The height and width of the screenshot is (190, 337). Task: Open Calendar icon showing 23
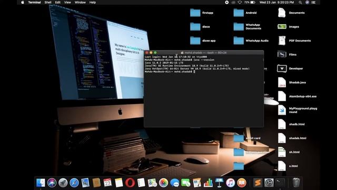pos(107,183)
